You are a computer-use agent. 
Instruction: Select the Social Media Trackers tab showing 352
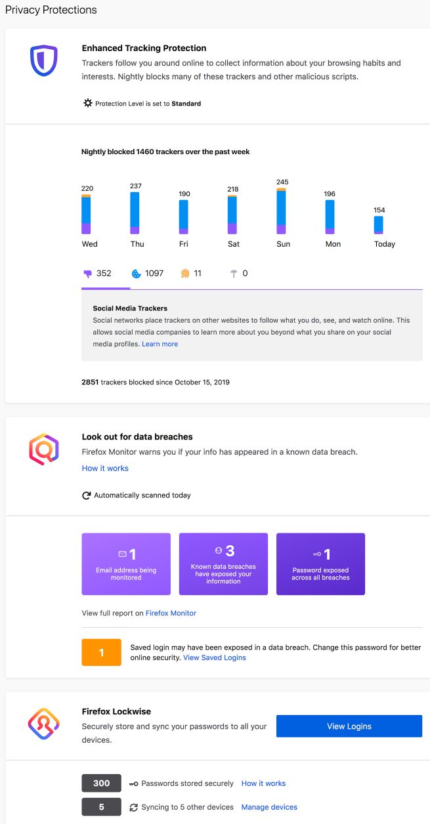tap(97, 274)
